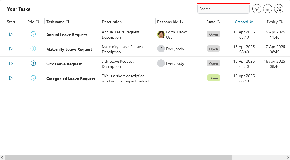This screenshot has width=290, height=160.
Task: Click the horizontal scrollbar thumb
Action: point(118,158)
